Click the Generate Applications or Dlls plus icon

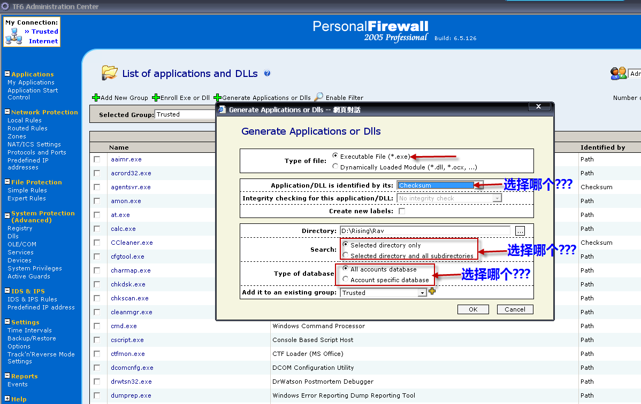[217, 98]
